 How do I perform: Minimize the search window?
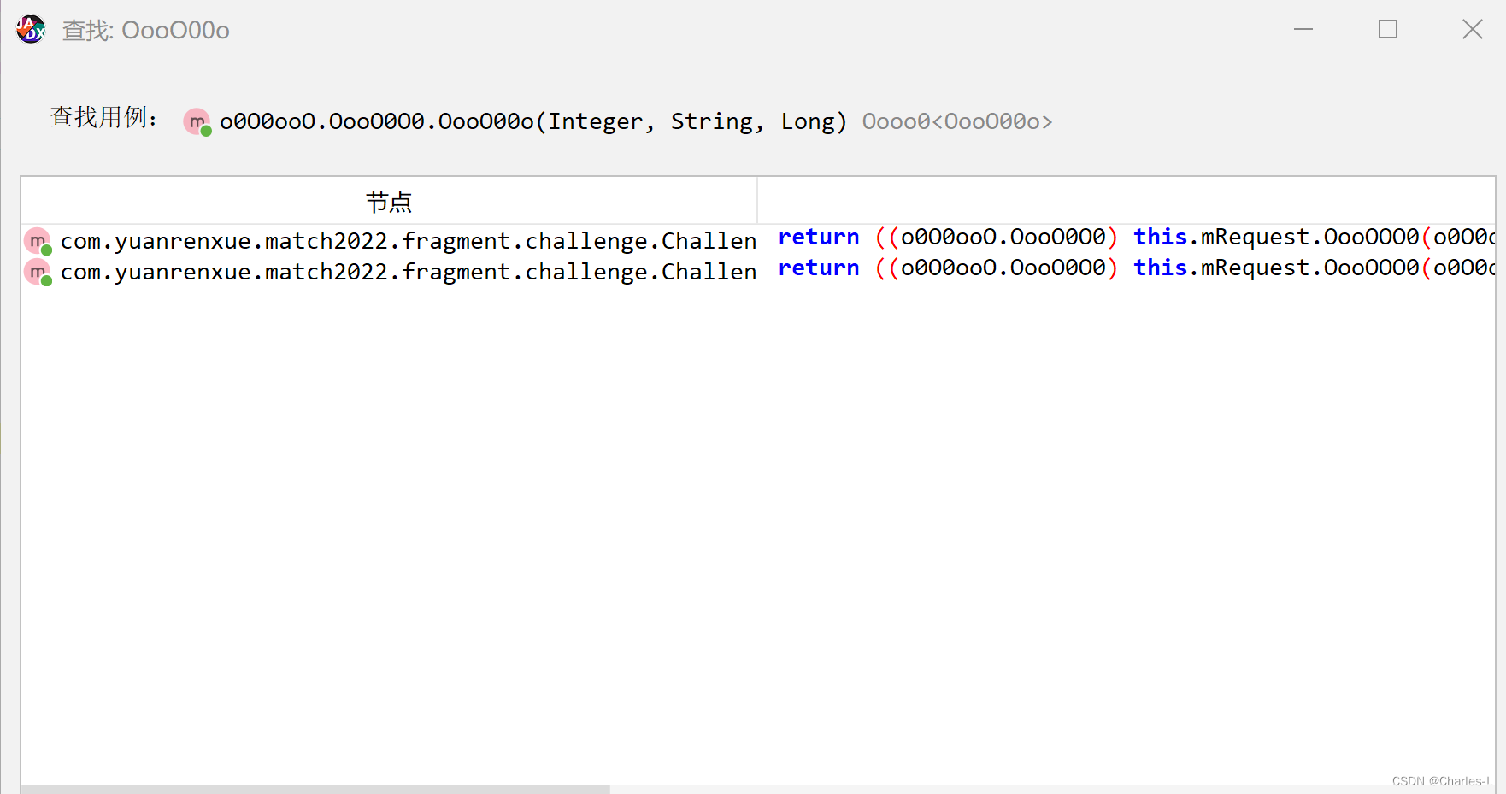1303,29
